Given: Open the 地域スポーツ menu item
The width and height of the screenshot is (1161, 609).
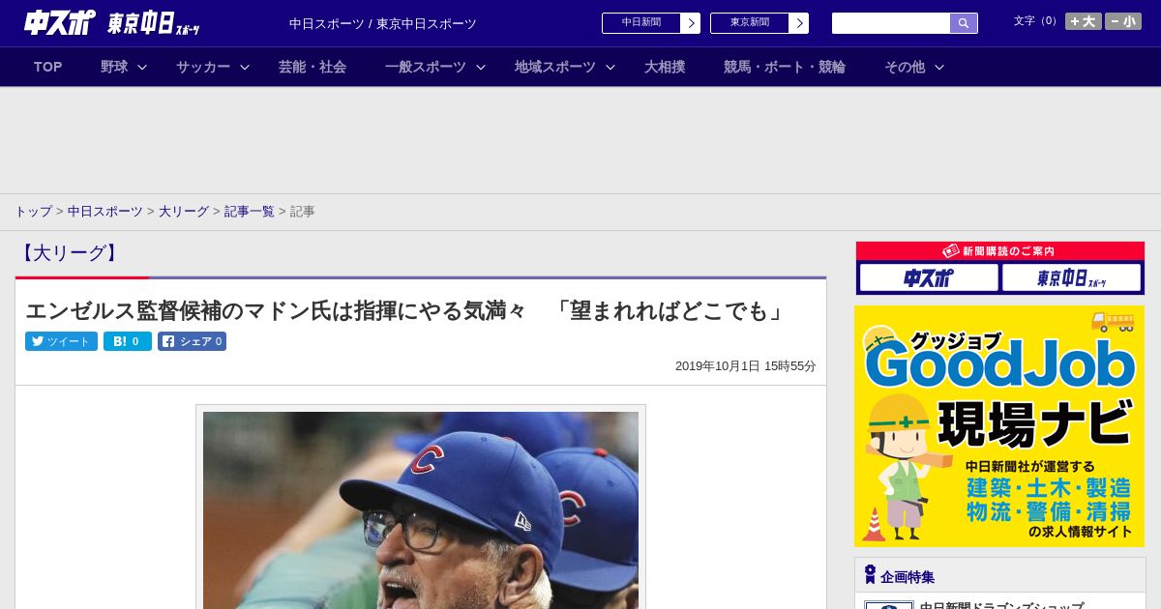Looking at the screenshot, I should (x=555, y=67).
